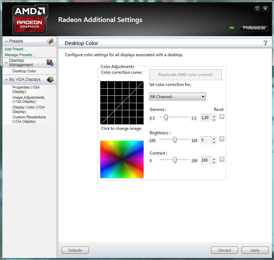Increase Gamma value with up arrow

coord(214,116)
